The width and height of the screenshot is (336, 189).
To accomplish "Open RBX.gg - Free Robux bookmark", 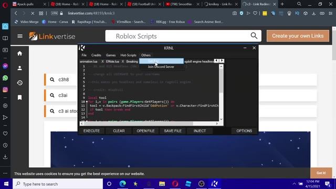I will [167, 22].
